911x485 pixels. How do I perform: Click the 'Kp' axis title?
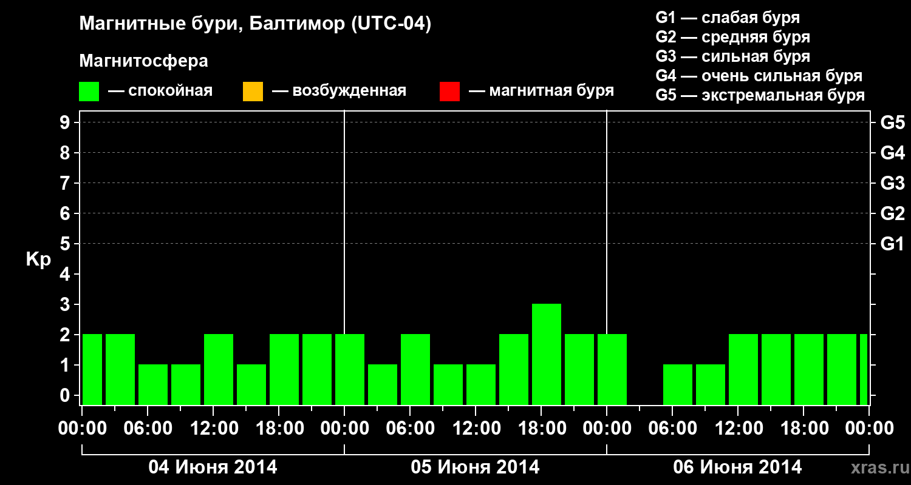[x=38, y=259]
